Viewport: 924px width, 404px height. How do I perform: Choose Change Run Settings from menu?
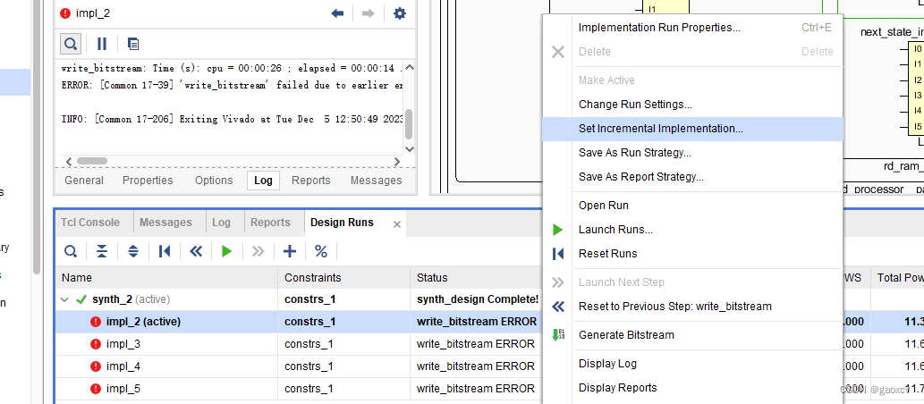point(692,105)
